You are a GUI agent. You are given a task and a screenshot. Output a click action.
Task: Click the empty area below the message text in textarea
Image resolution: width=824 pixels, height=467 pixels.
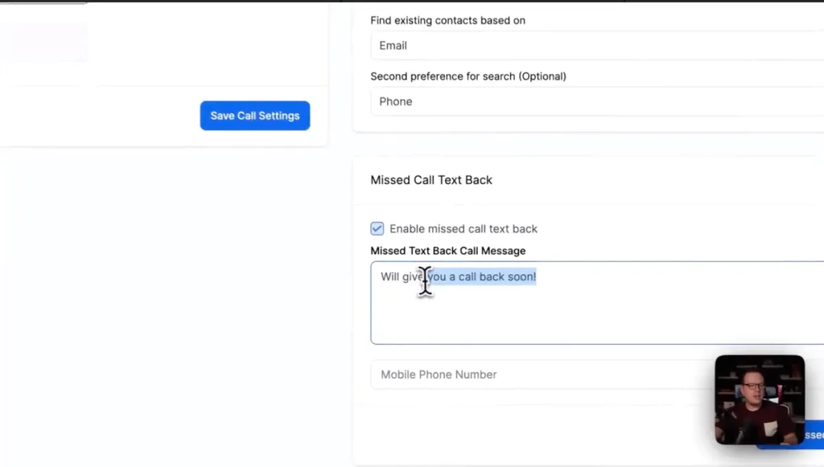(597, 315)
